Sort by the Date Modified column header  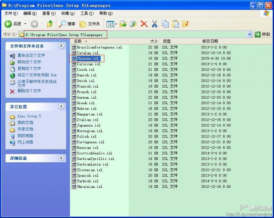coord(219,41)
